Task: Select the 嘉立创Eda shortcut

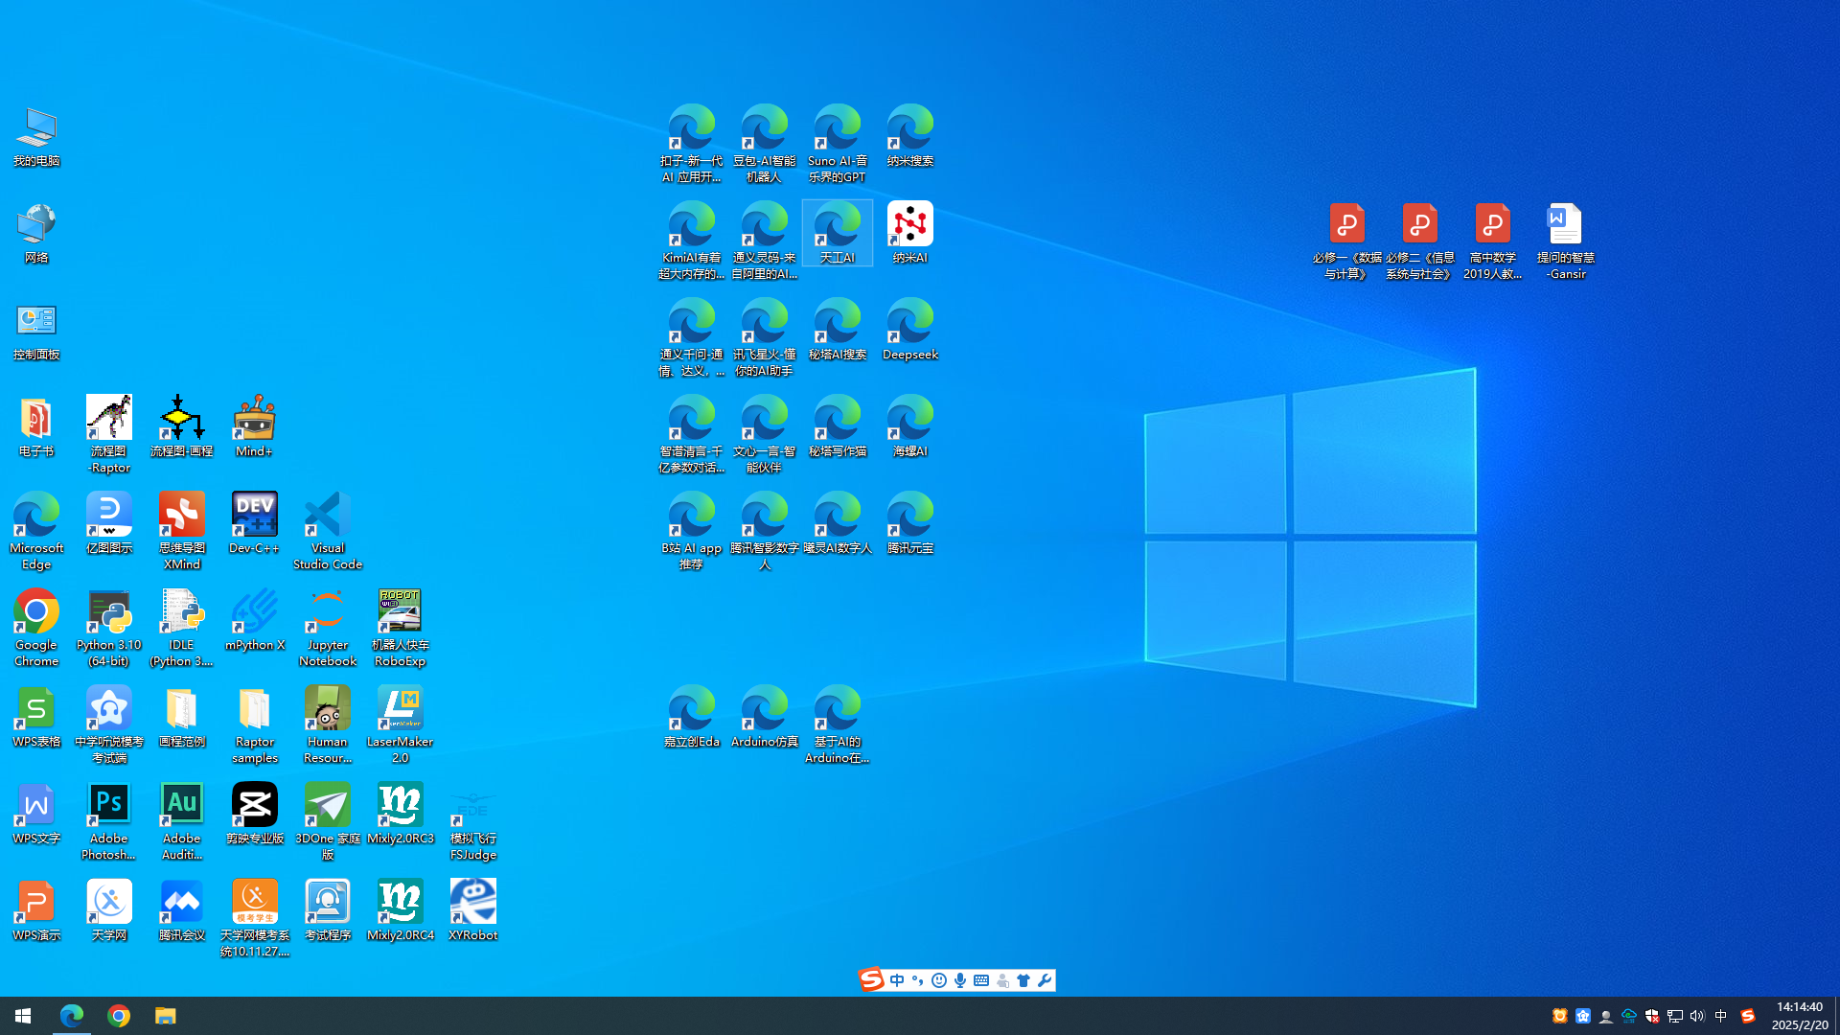Action: point(691,719)
